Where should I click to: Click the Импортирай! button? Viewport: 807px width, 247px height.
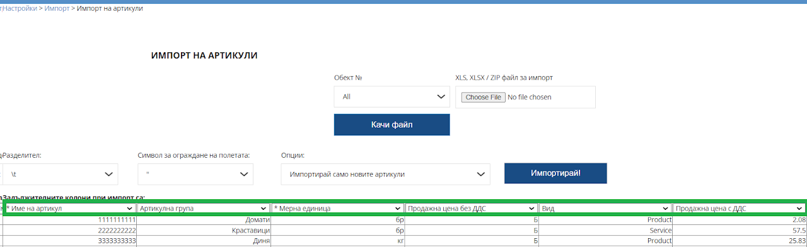[555, 173]
